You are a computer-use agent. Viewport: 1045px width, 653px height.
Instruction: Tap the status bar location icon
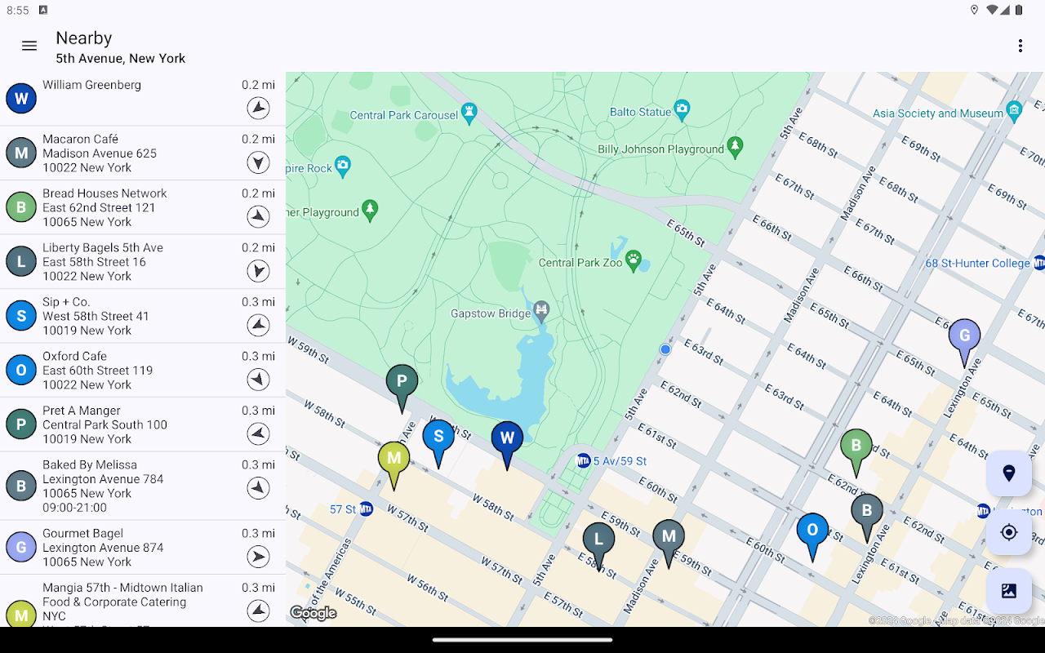[974, 10]
